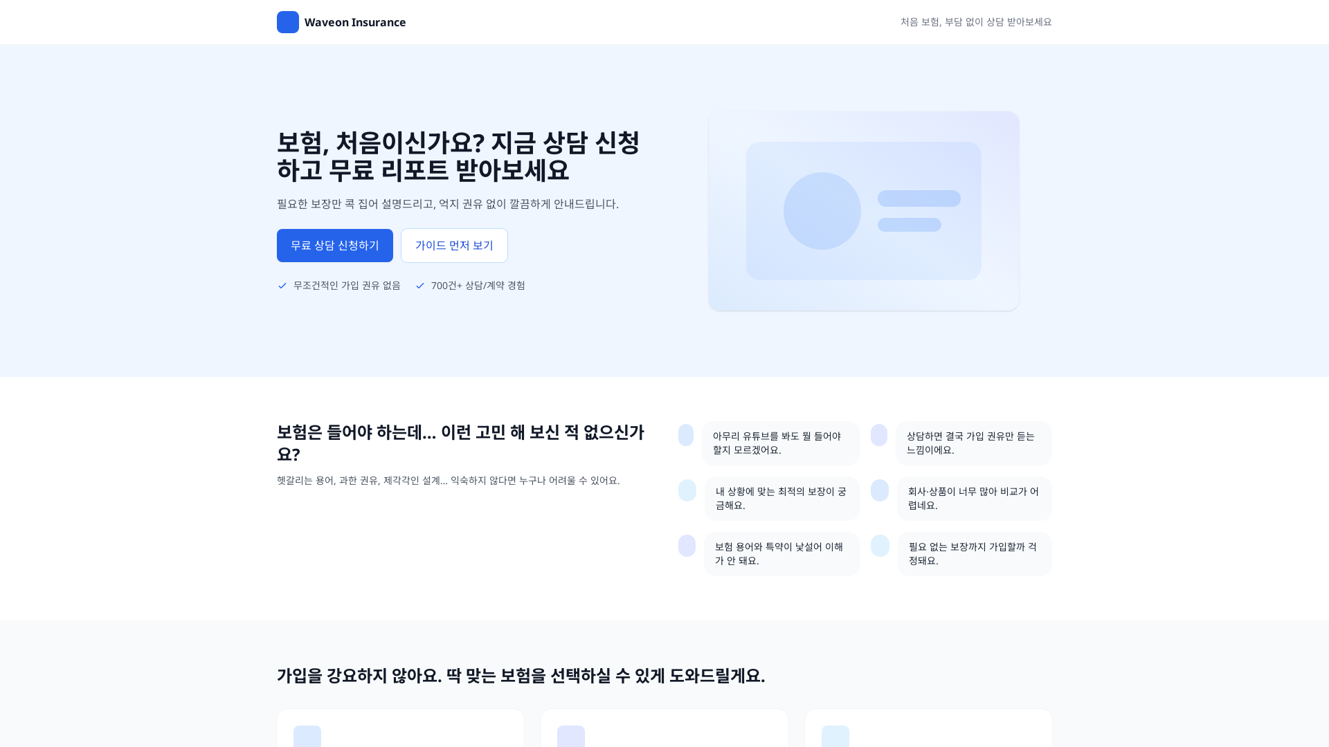Click the checkmark beside 무조건적인 가입 권유 없음

coord(282,285)
